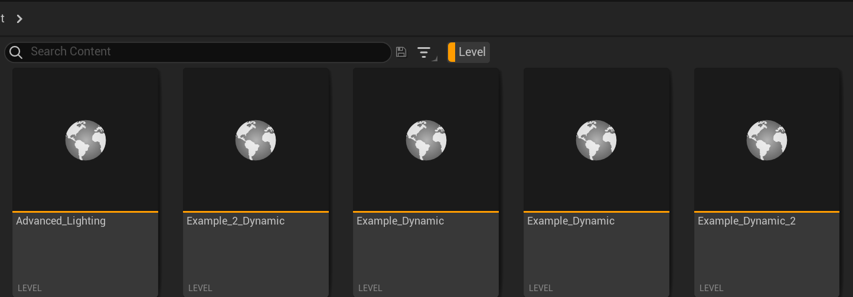Click LEVEL type label under Advanced_Lighting
Image resolution: width=853 pixels, height=297 pixels.
click(x=30, y=288)
